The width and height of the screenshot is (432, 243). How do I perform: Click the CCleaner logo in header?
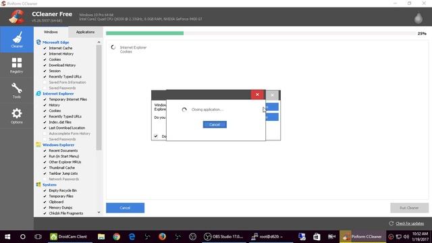(x=17, y=17)
